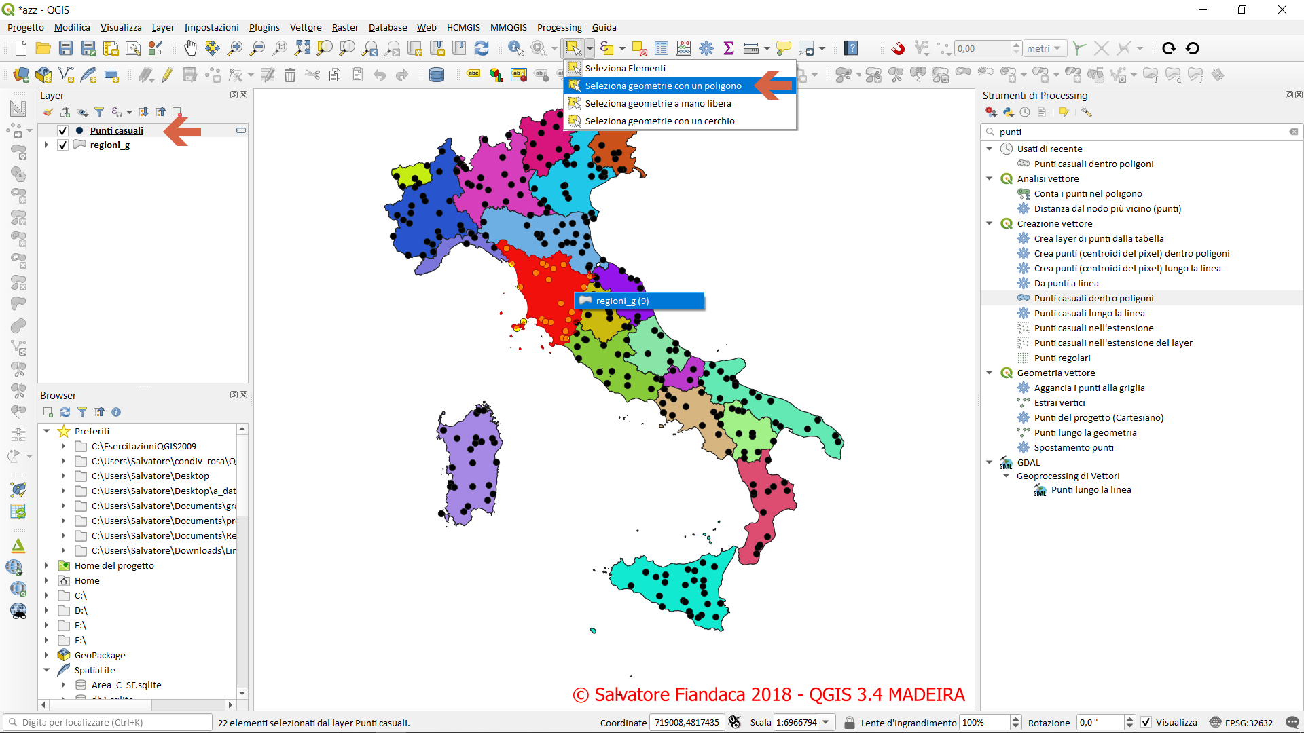
Task: Open Punti casuali dentro poligoni algorithm
Action: 1093,298
